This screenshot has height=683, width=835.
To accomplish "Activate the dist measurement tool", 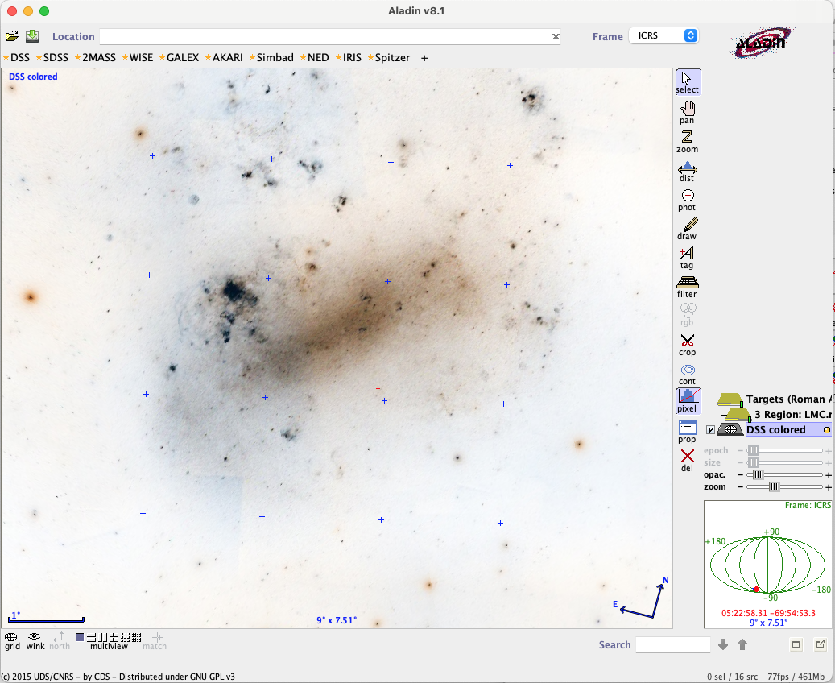I will (x=687, y=170).
